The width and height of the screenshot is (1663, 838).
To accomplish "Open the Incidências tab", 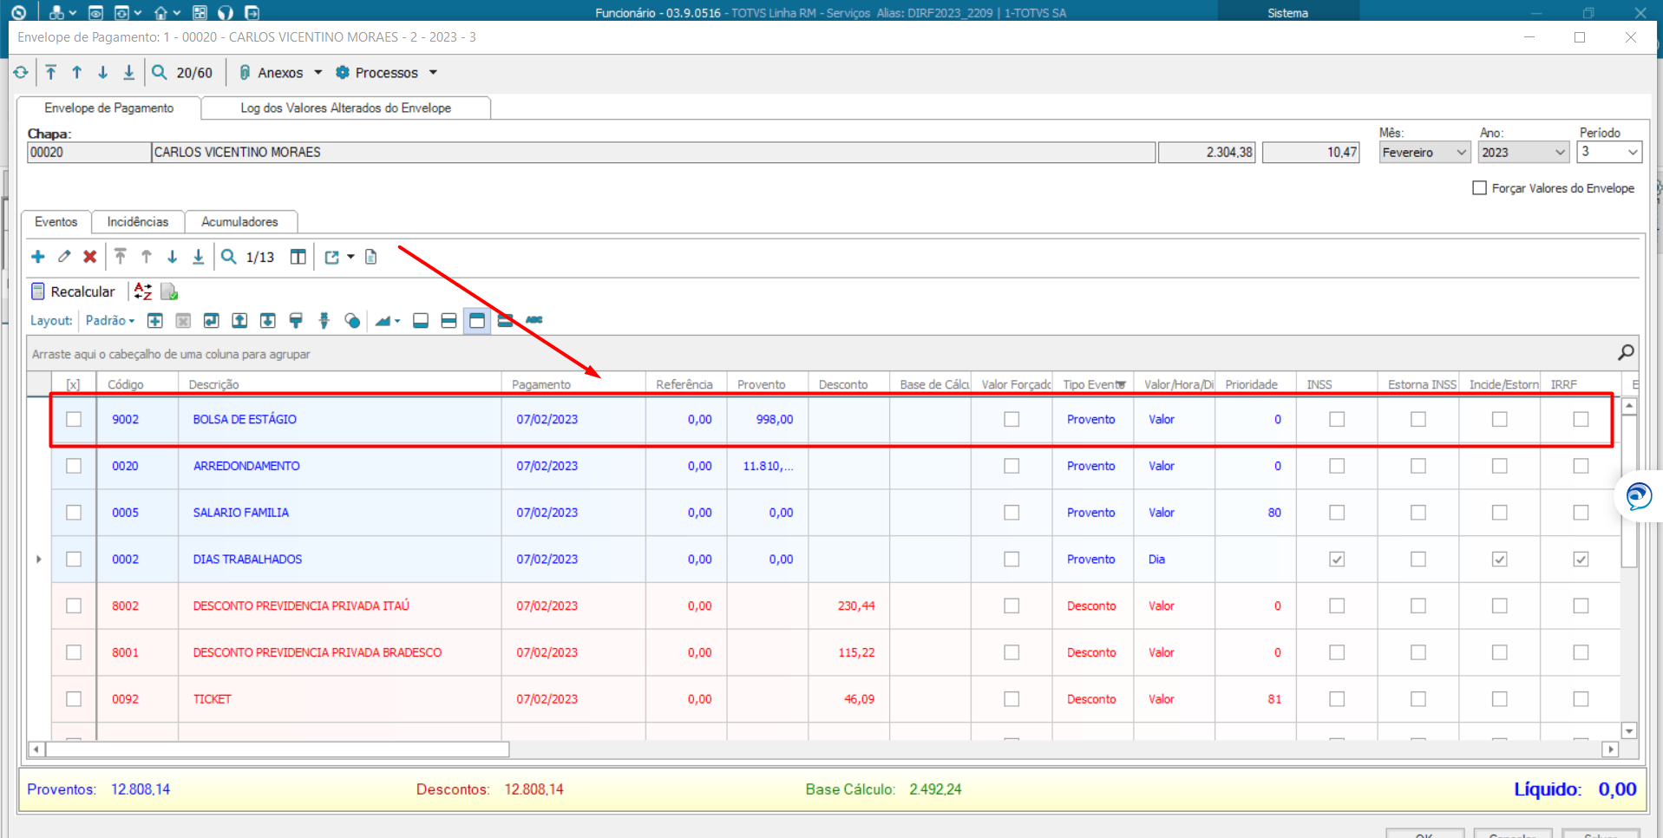I will (x=138, y=222).
